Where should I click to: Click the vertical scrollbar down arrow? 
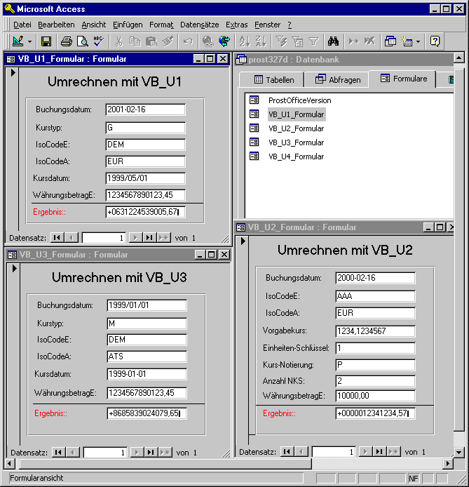click(x=459, y=452)
